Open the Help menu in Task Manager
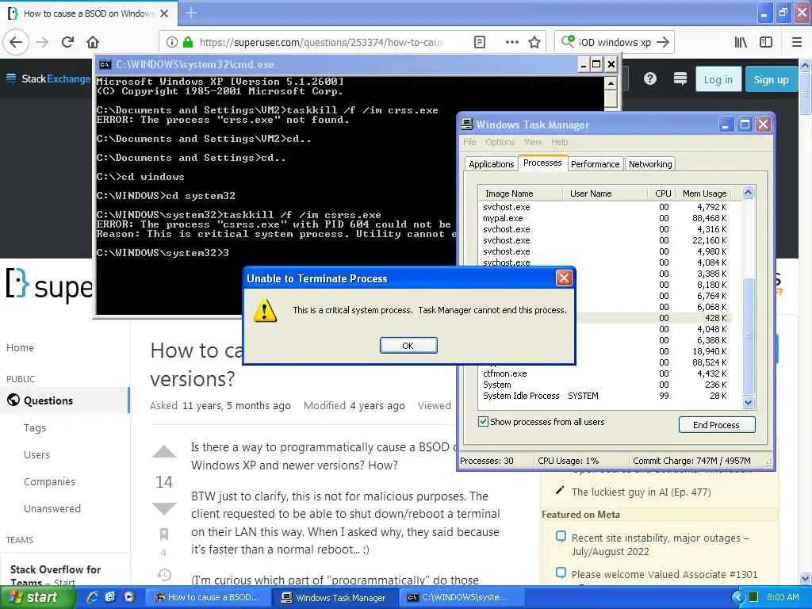Viewport: 812px width, 609px height. pos(559,142)
